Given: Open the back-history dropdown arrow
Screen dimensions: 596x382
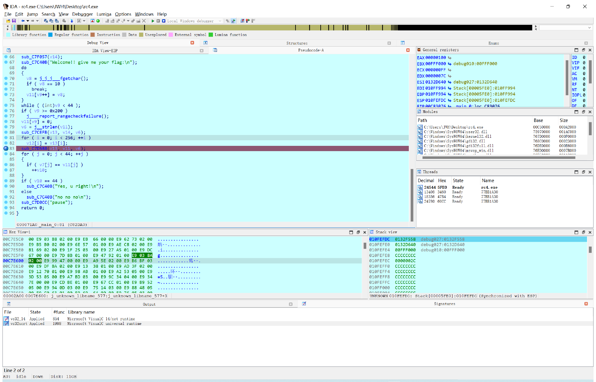Looking at the screenshot, I should click(28, 21).
